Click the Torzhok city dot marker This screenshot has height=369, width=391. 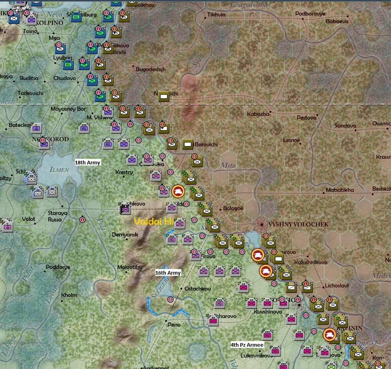pyautogui.click(x=299, y=305)
